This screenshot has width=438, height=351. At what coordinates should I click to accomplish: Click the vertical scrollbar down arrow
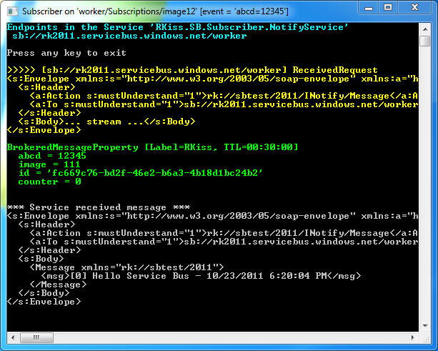pos(425,325)
